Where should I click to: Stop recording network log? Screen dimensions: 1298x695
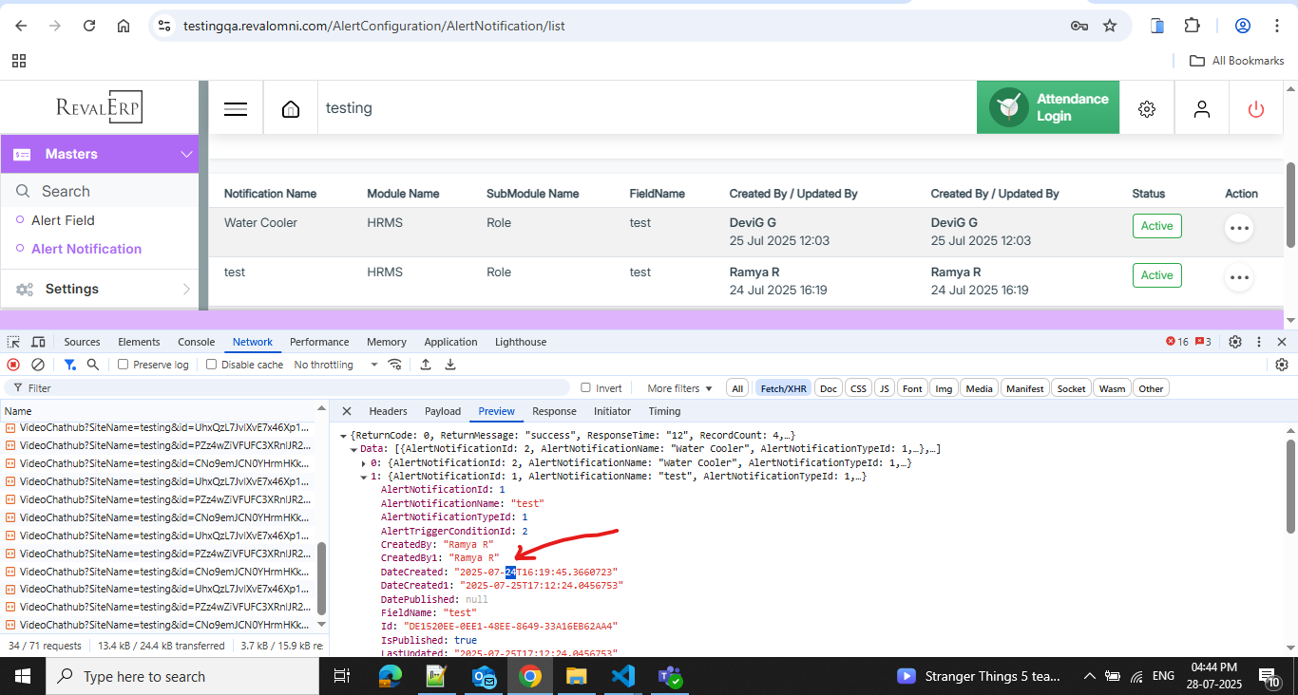[13, 365]
